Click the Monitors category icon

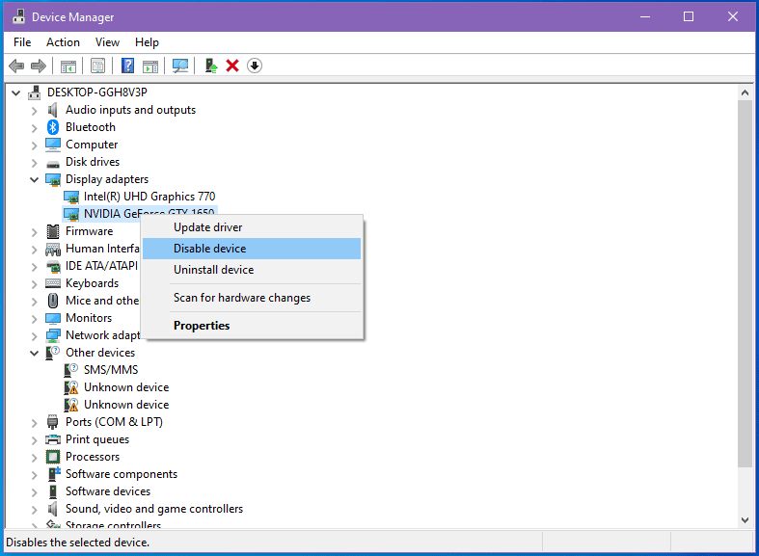(x=53, y=318)
